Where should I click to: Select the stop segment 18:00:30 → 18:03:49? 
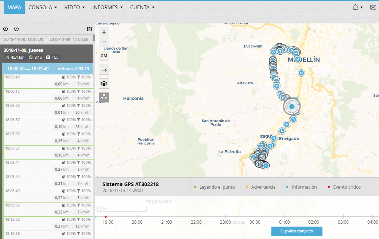pyautogui.click(x=47, y=69)
